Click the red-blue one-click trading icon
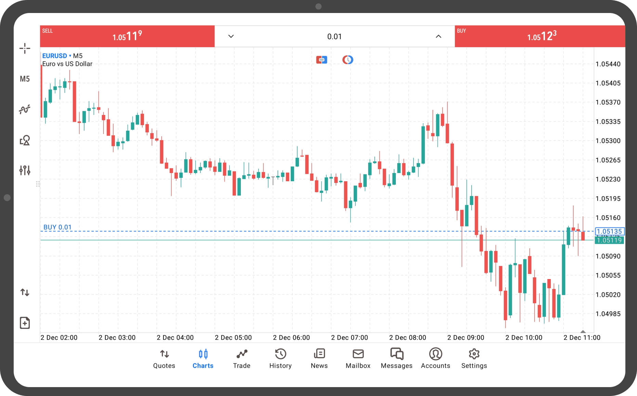This screenshot has height=396, width=637. 322,60
